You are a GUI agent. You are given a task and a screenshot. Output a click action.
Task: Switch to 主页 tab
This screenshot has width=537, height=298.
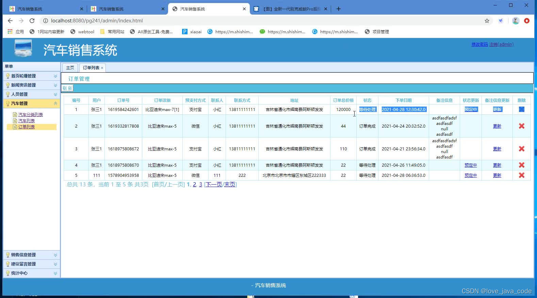(70, 68)
